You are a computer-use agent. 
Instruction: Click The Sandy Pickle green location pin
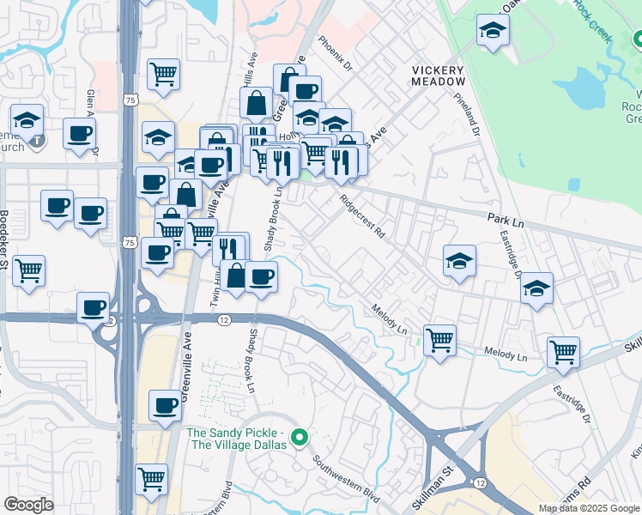coord(299,439)
